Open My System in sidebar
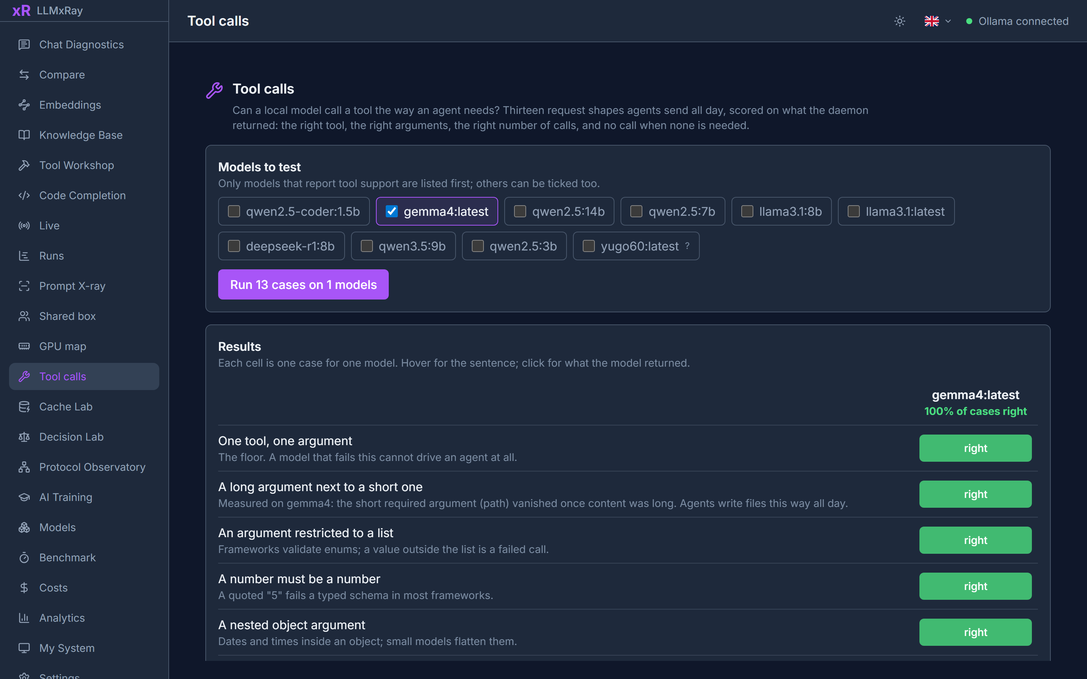The height and width of the screenshot is (679, 1087). tap(84, 648)
